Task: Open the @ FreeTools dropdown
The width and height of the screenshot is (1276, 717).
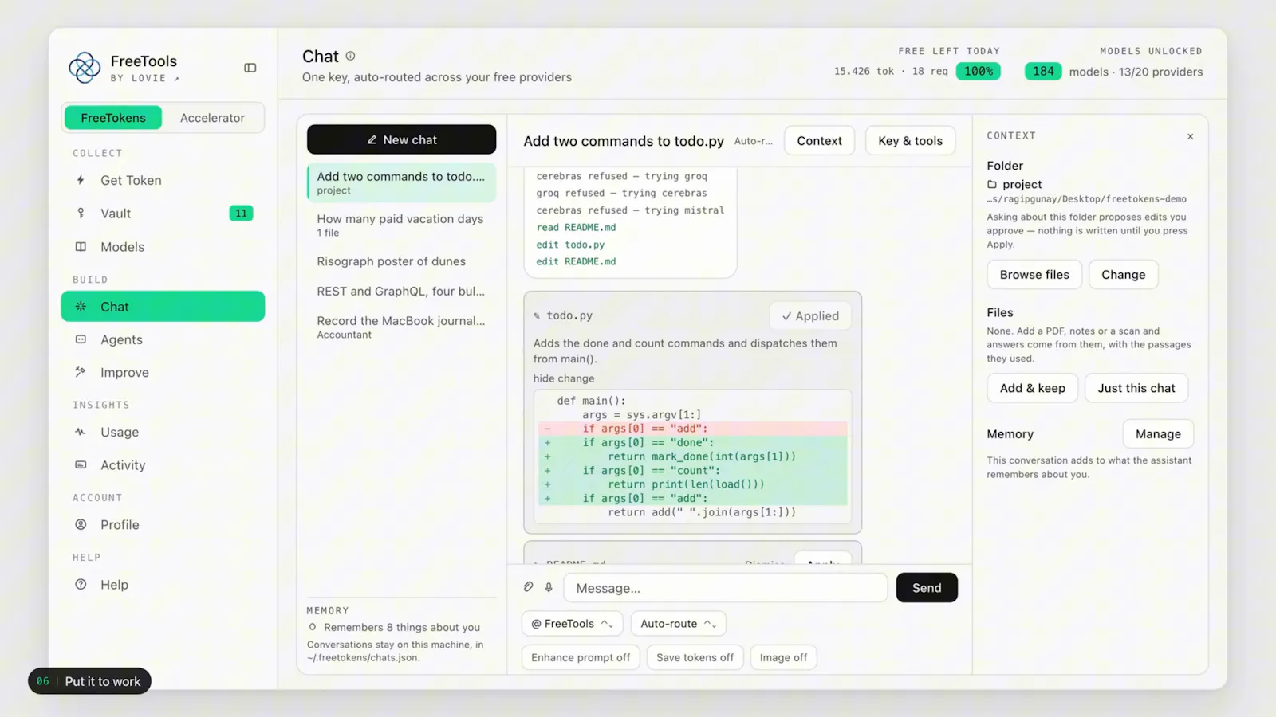Action: (x=572, y=624)
